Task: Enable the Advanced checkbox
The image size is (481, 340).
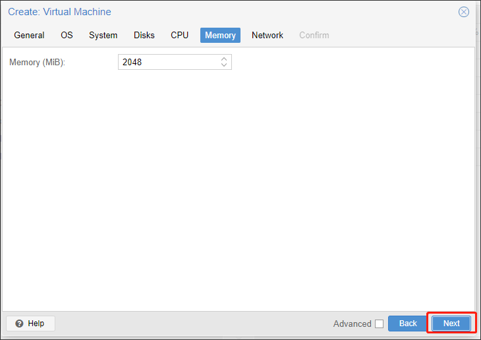Action: (379, 324)
